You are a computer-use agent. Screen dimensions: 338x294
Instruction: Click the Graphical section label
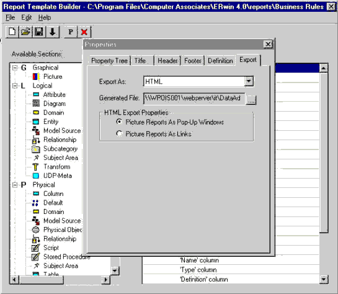tap(45, 68)
